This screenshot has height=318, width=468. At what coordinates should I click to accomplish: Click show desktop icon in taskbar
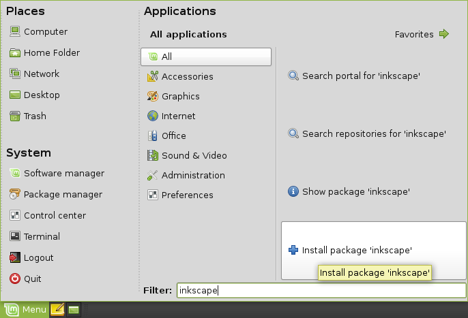(x=74, y=310)
